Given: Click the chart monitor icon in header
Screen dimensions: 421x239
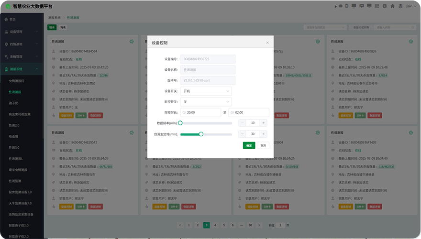Looking at the screenshot, I should [x=362, y=6].
